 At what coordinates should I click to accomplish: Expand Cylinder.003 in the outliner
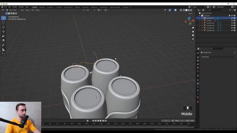(202, 28)
